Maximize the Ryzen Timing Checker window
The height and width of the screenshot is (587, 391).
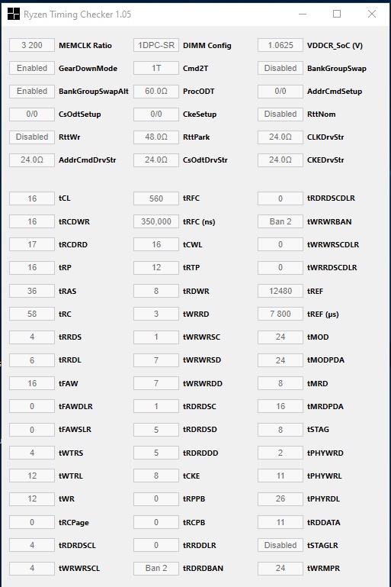click(x=337, y=14)
